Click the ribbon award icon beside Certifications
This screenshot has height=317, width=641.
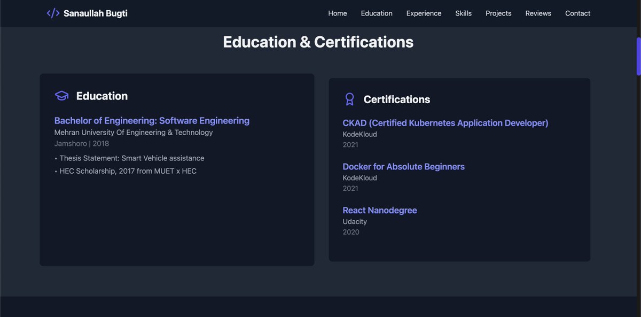[349, 99]
